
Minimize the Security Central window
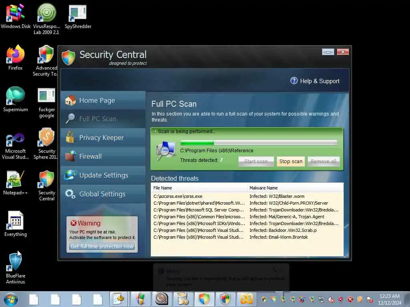point(328,52)
